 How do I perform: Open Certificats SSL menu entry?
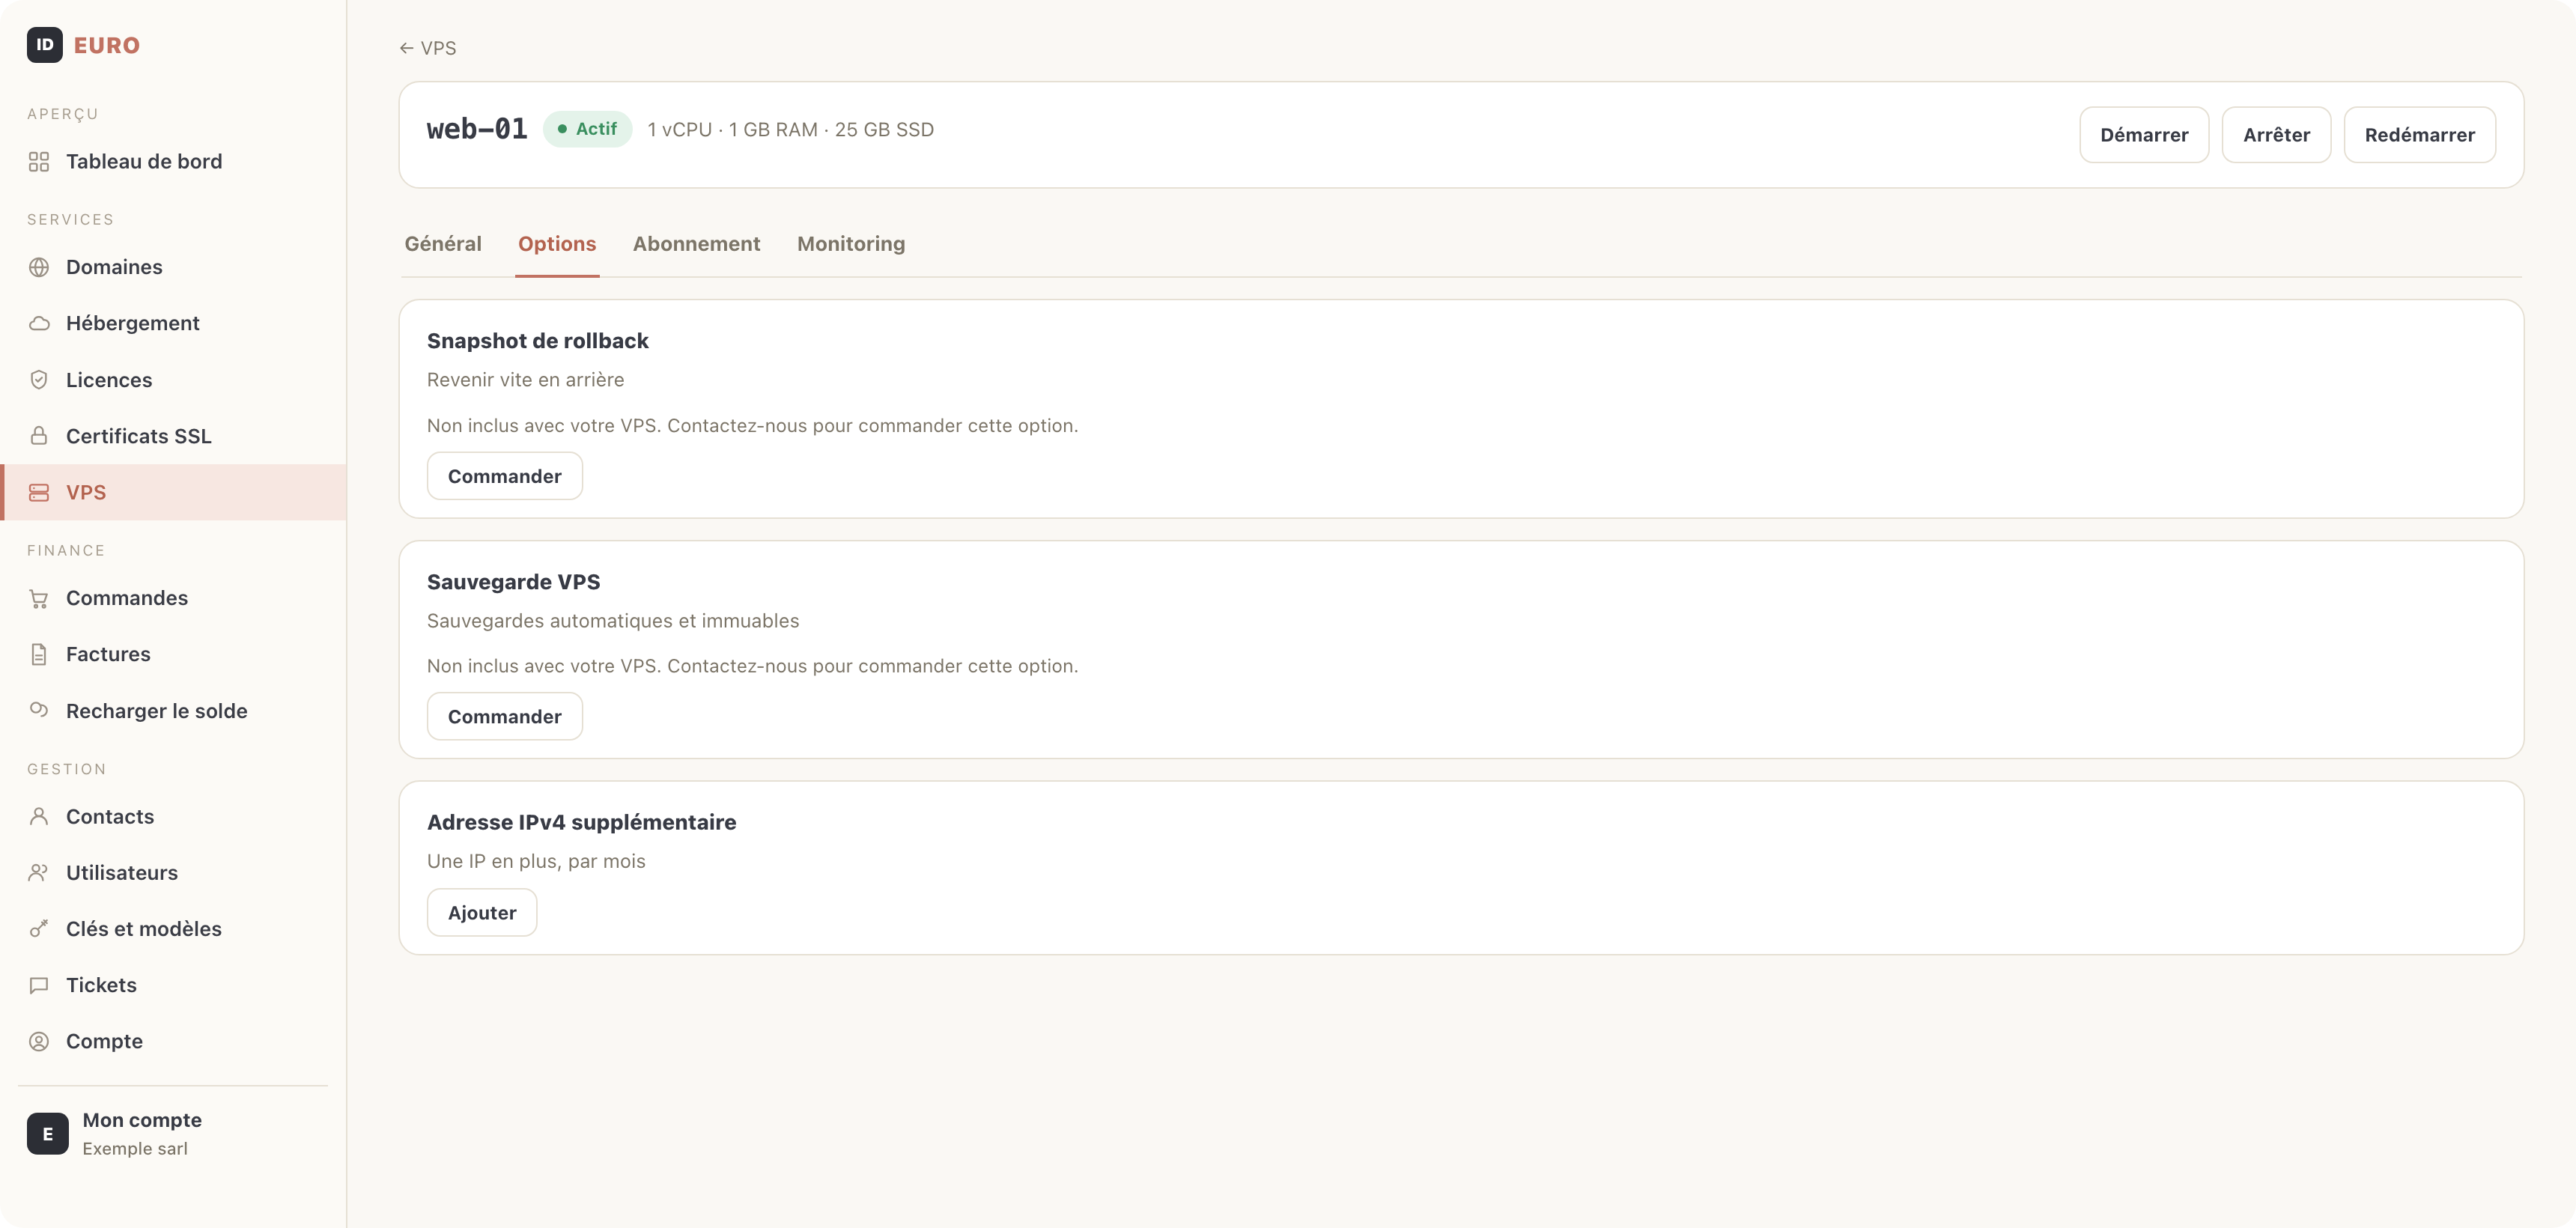[173, 436]
